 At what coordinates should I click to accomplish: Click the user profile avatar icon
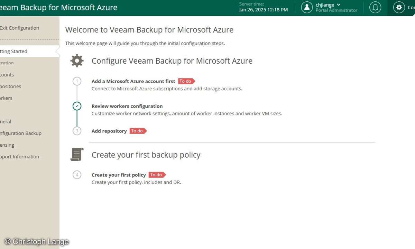(x=307, y=7)
